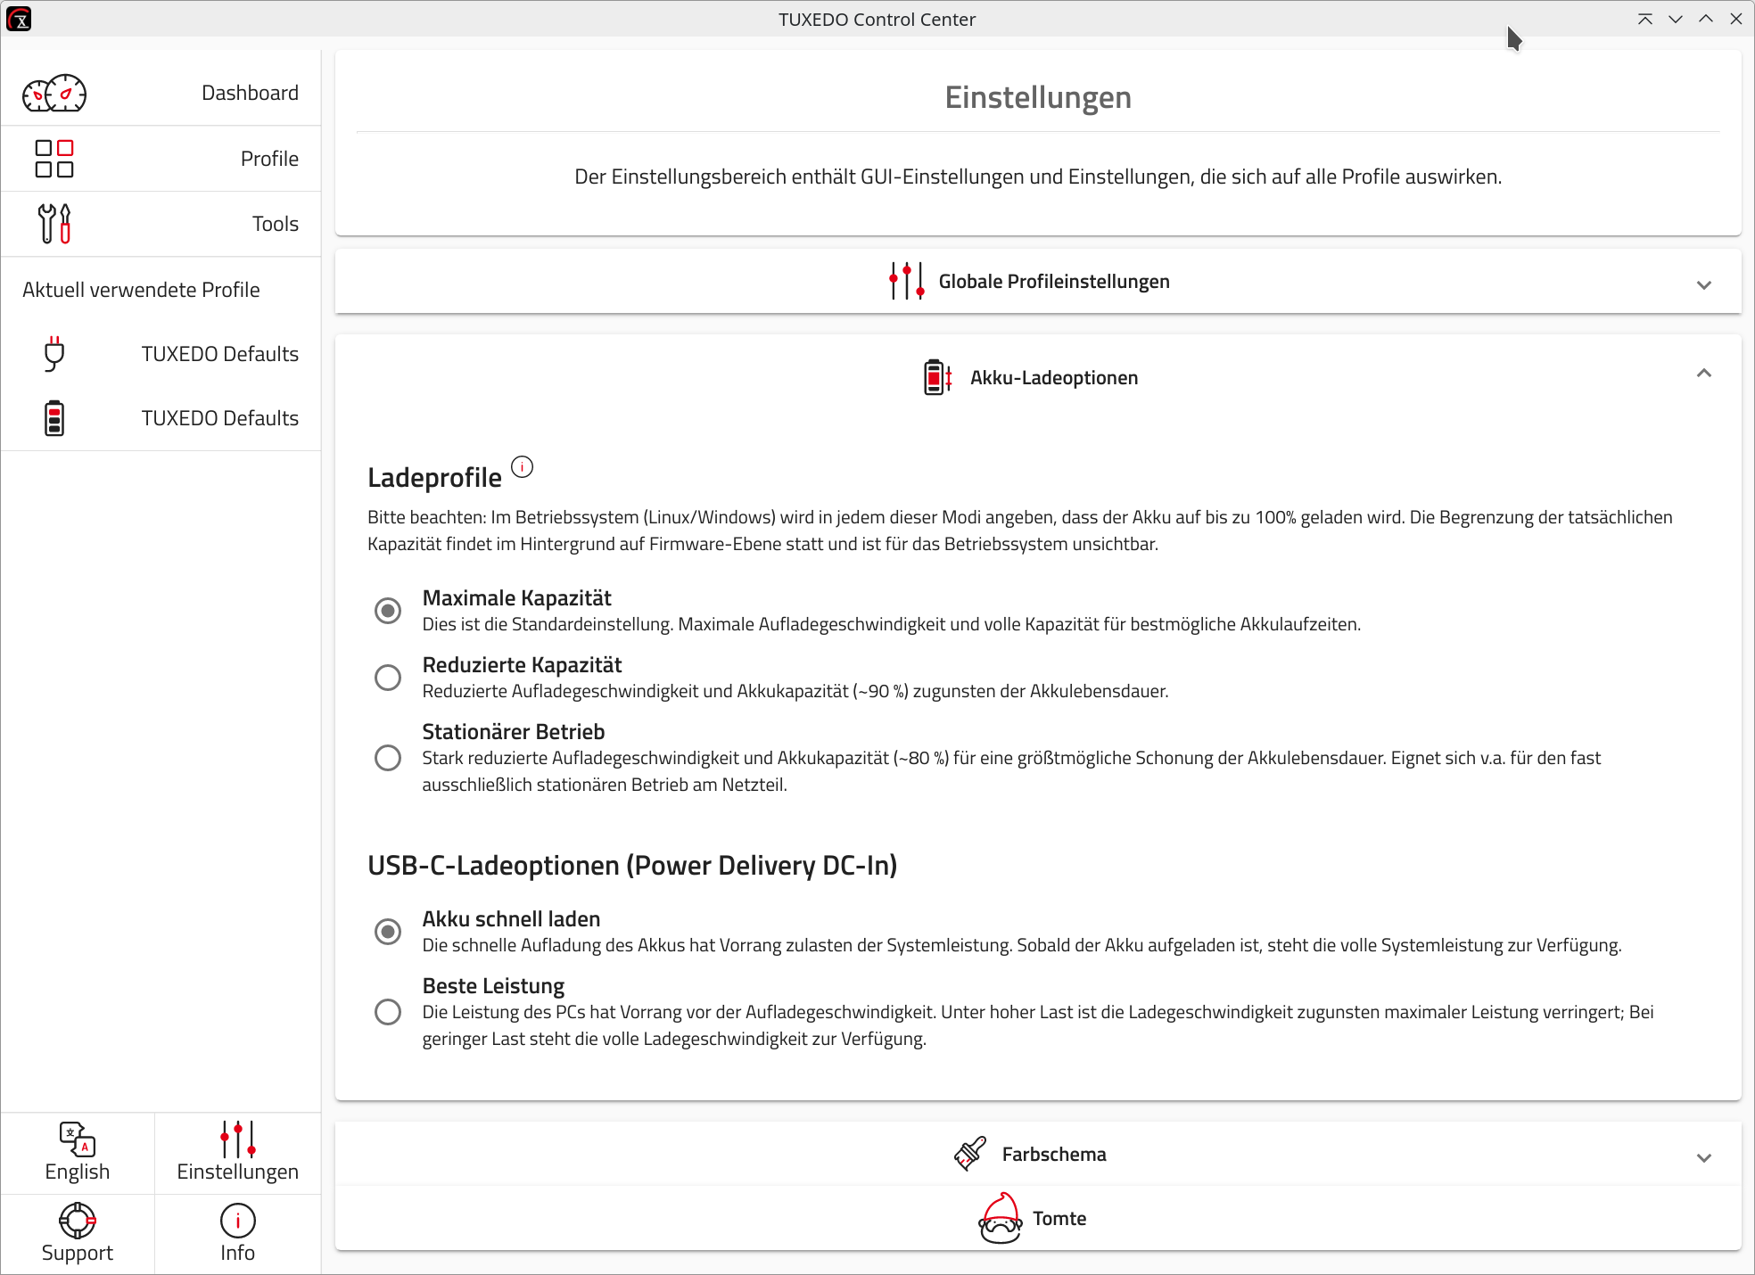Click the Profile grid icon
The height and width of the screenshot is (1275, 1755).
[54, 159]
